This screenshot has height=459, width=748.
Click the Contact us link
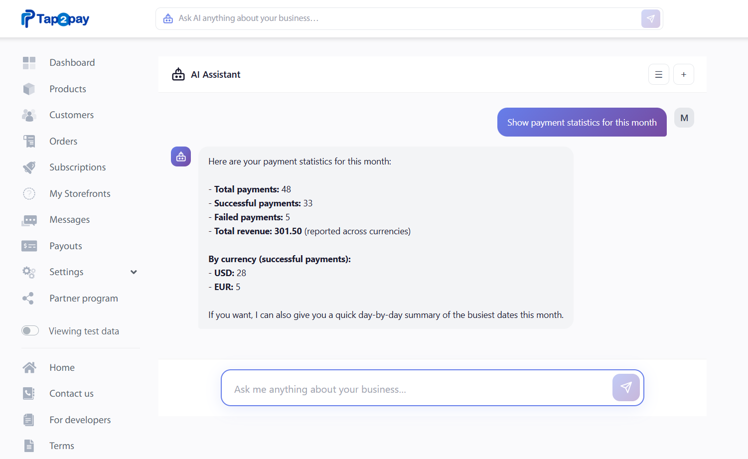[71, 394]
